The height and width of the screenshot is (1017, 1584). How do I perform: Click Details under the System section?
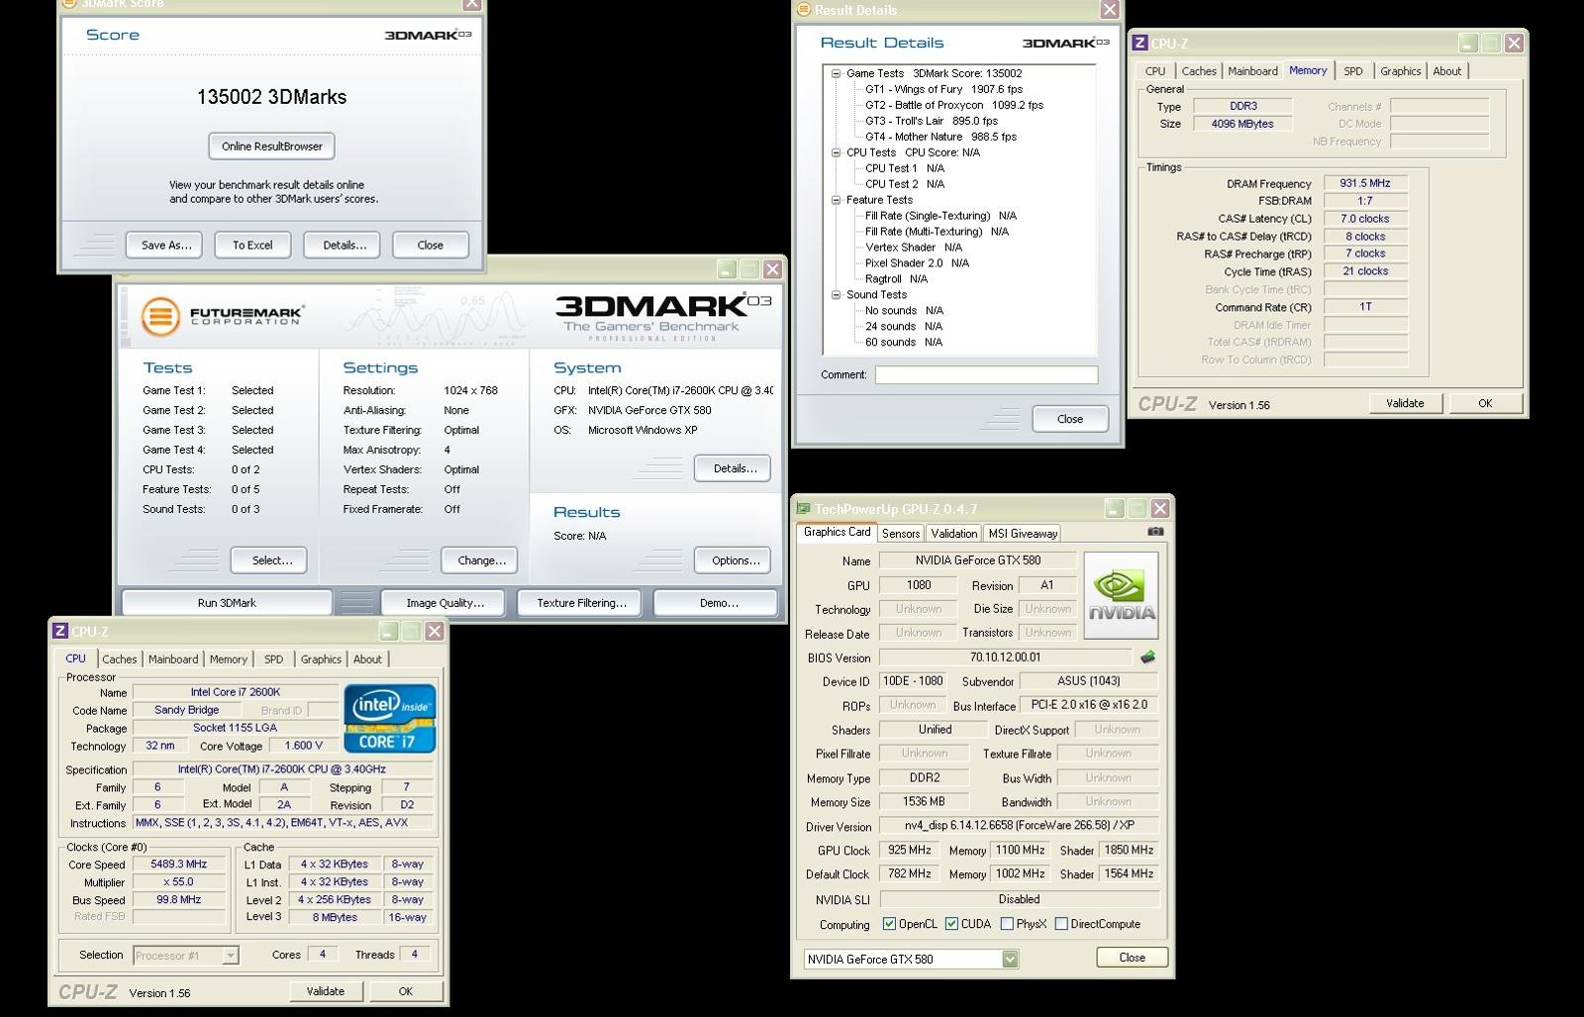735,468
